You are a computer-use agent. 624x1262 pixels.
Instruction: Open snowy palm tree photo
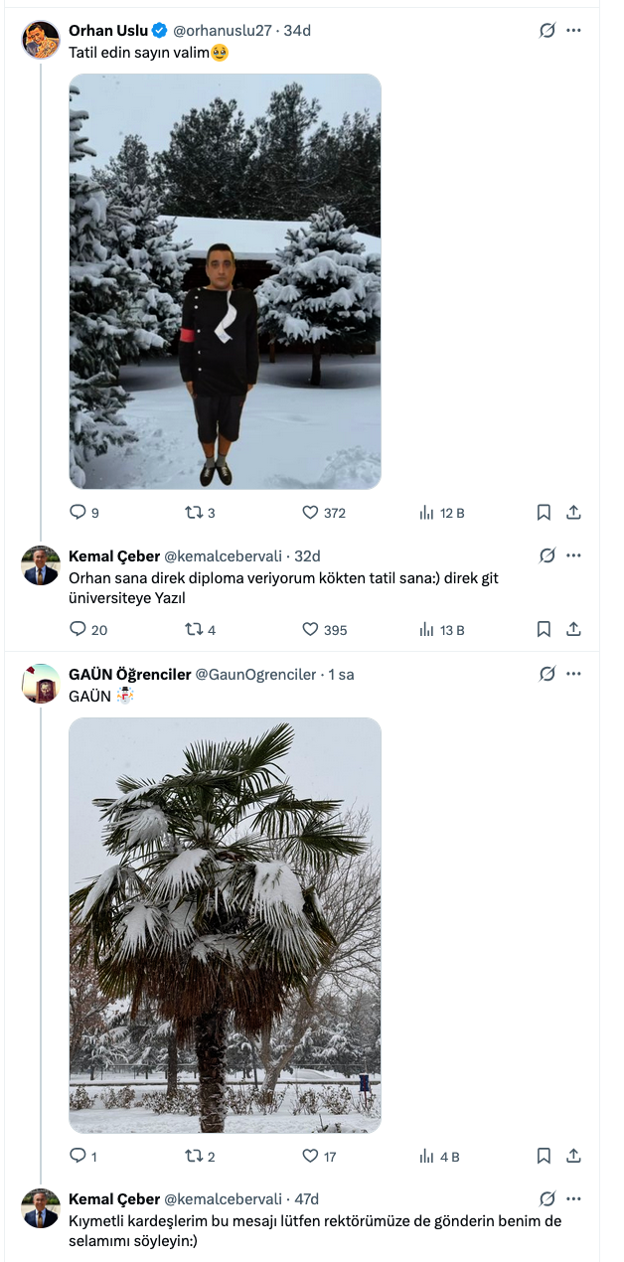[225, 924]
